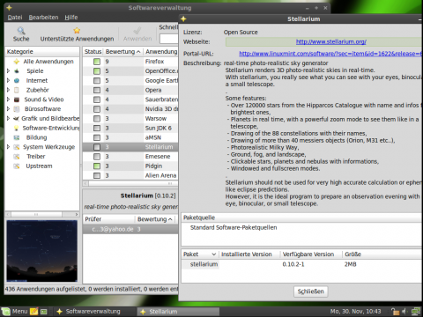Screen dimensions: 423x317
Task: Expand the Bürosoftware category tree
Action: [x=8, y=109]
